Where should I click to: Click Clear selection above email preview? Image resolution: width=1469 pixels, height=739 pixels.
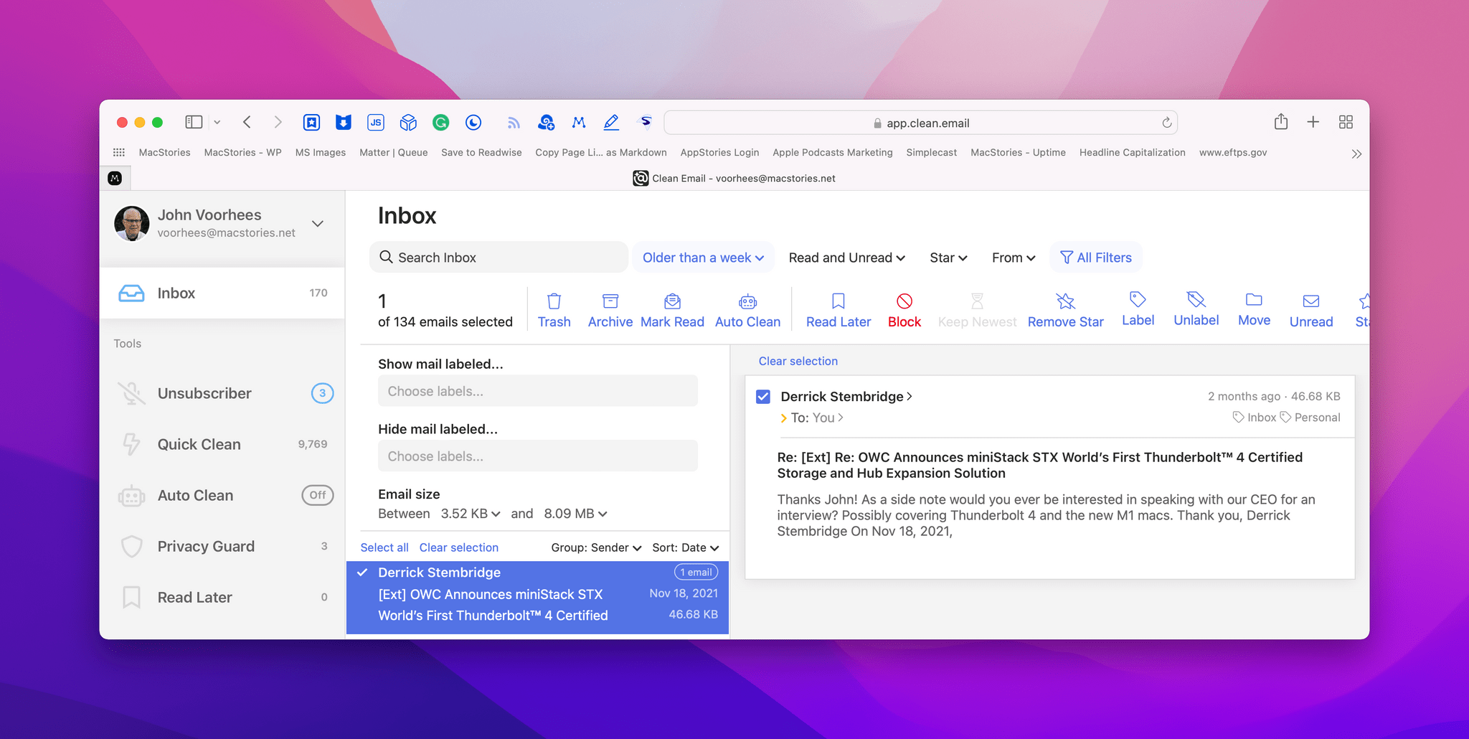tap(798, 361)
